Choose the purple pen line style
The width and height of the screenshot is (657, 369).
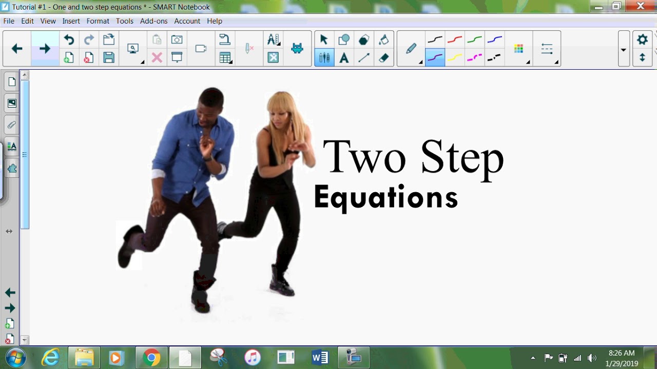pos(435,57)
